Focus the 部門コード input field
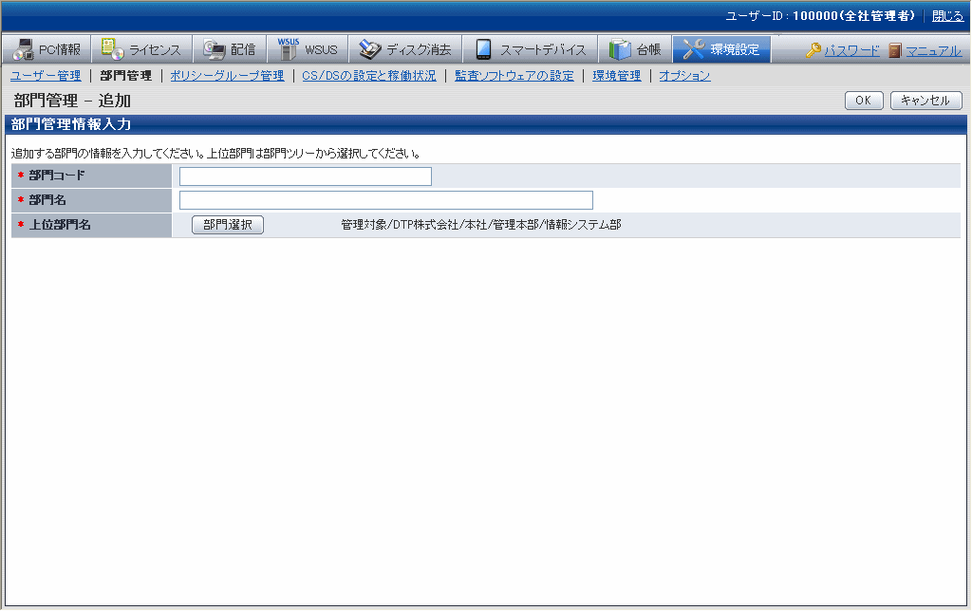The image size is (972, 611). [305, 176]
